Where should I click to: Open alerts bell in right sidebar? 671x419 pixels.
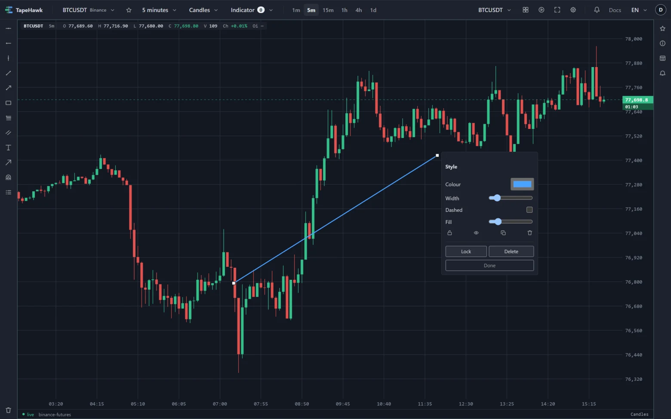pos(662,73)
